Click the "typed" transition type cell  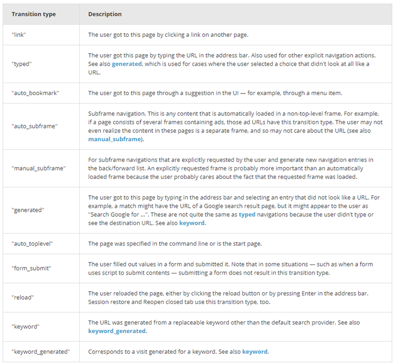click(x=41, y=64)
